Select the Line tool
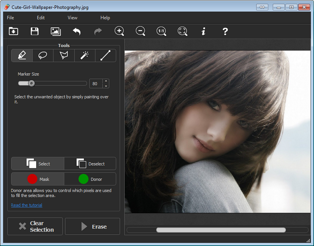Screen dimensions: 314x246 pos(106,55)
